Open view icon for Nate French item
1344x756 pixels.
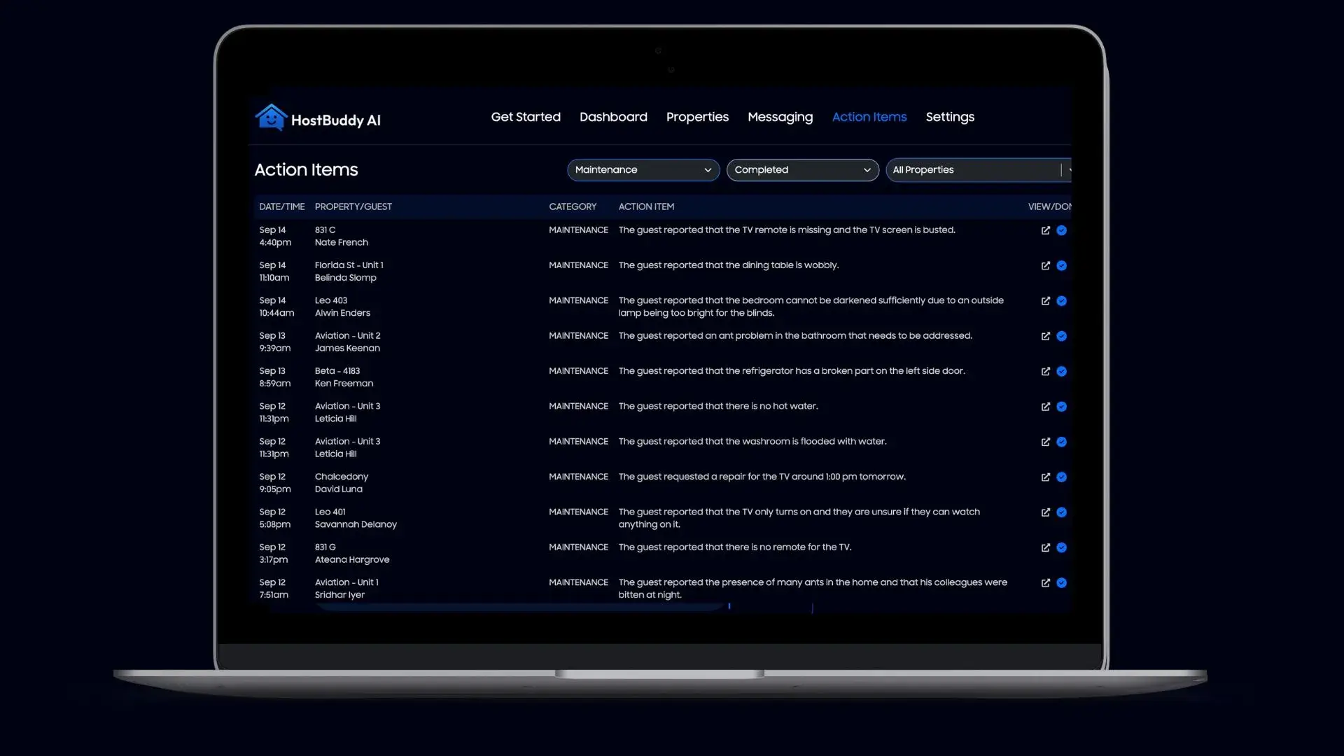point(1045,230)
